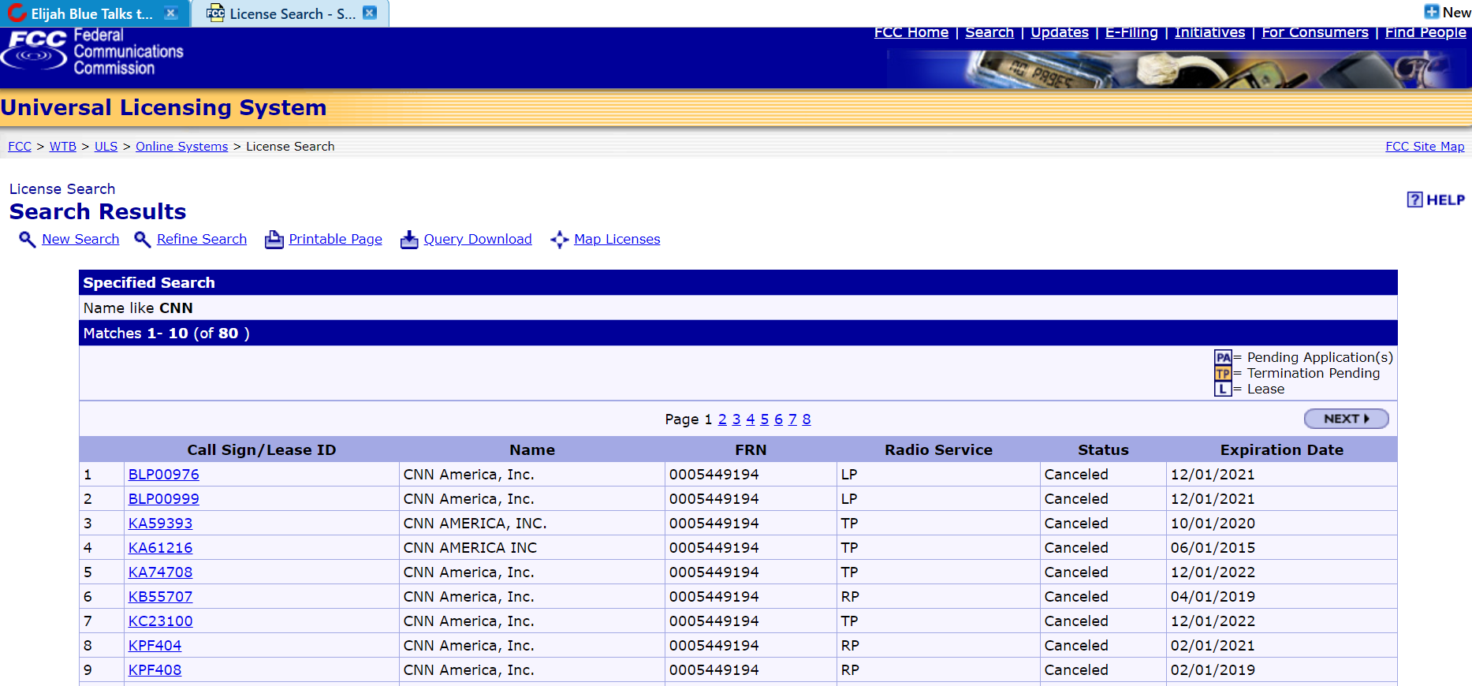Click the NEXT page button
This screenshot has height=686, width=1472.
(x=1346, y=419)
